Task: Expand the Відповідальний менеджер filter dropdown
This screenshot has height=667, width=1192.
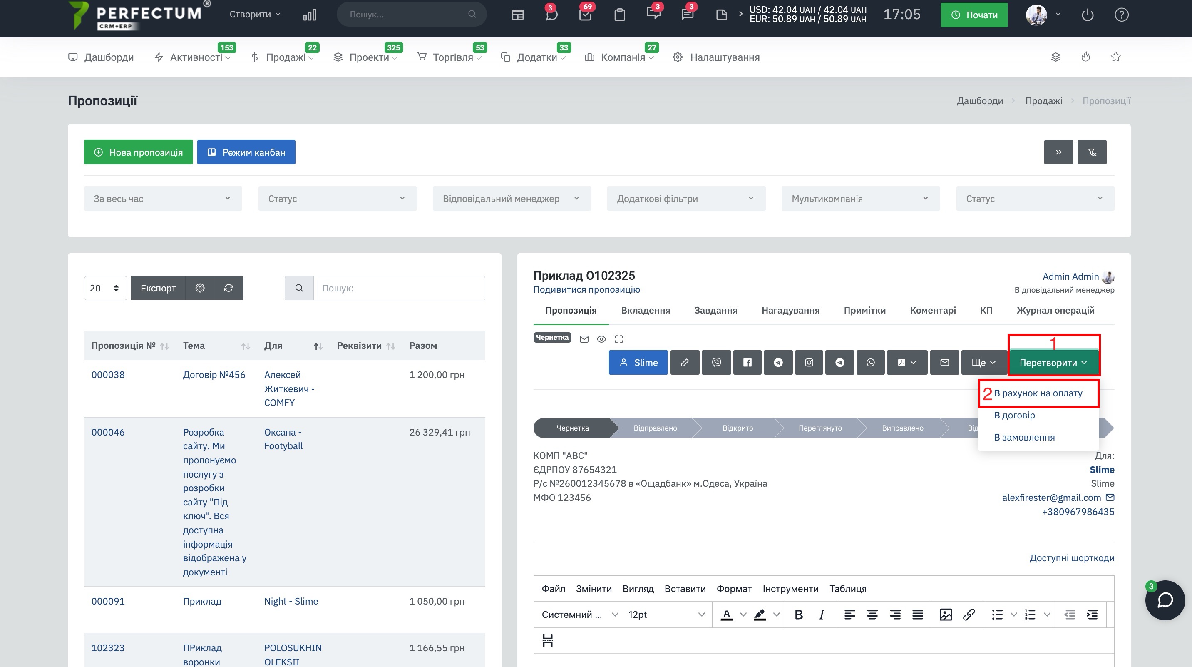Action: (x=512, y=199)
